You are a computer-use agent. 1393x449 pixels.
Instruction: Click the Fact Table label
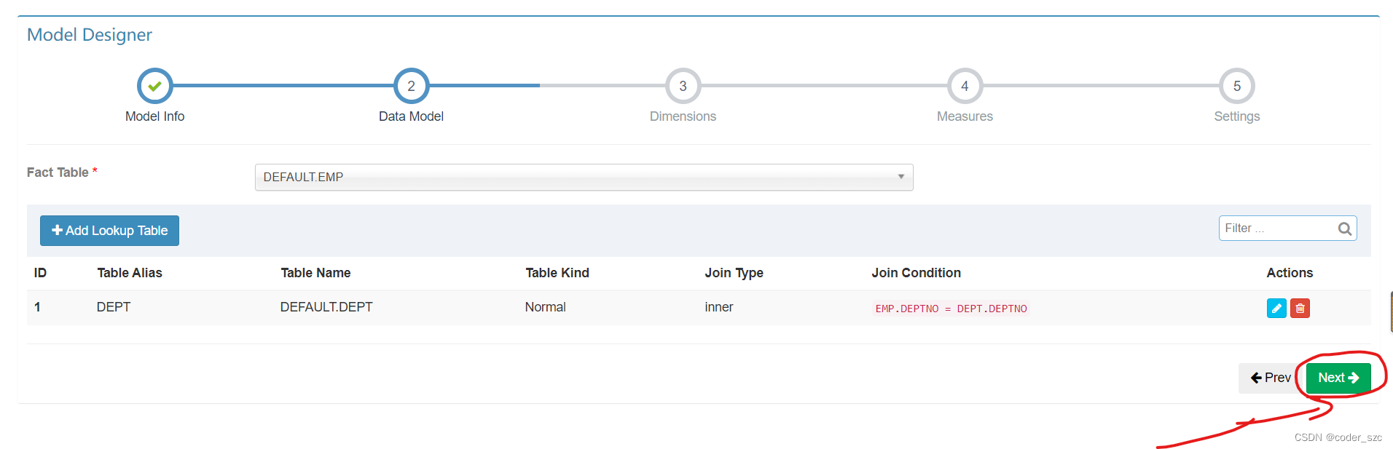(x=58, y=172)
